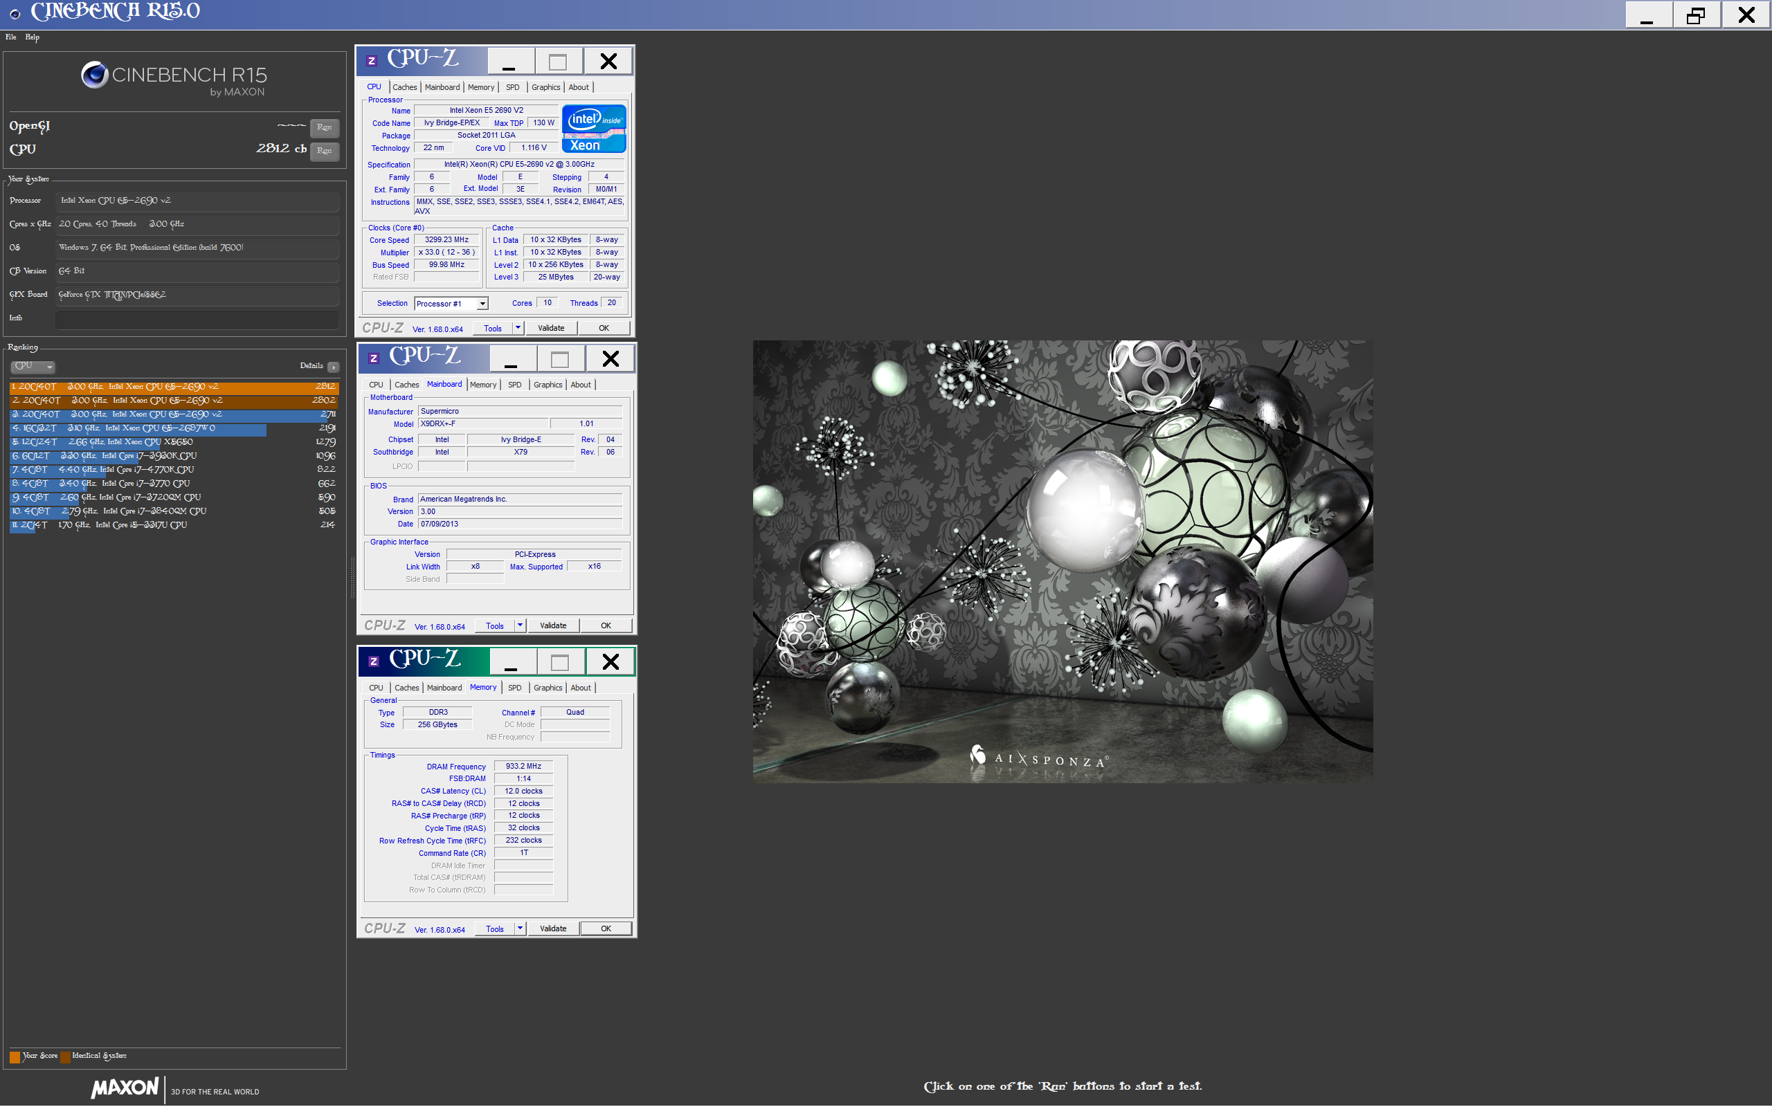Screen dimensions: 1772x1107
Task: Click the MAXON logo at bottom
Action: pyautogui.click(x=125, y=1088)
